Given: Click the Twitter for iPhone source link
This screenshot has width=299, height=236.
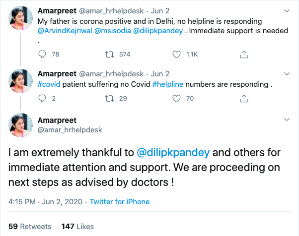Looking at the screenshot, I should [x=119, y=202].
